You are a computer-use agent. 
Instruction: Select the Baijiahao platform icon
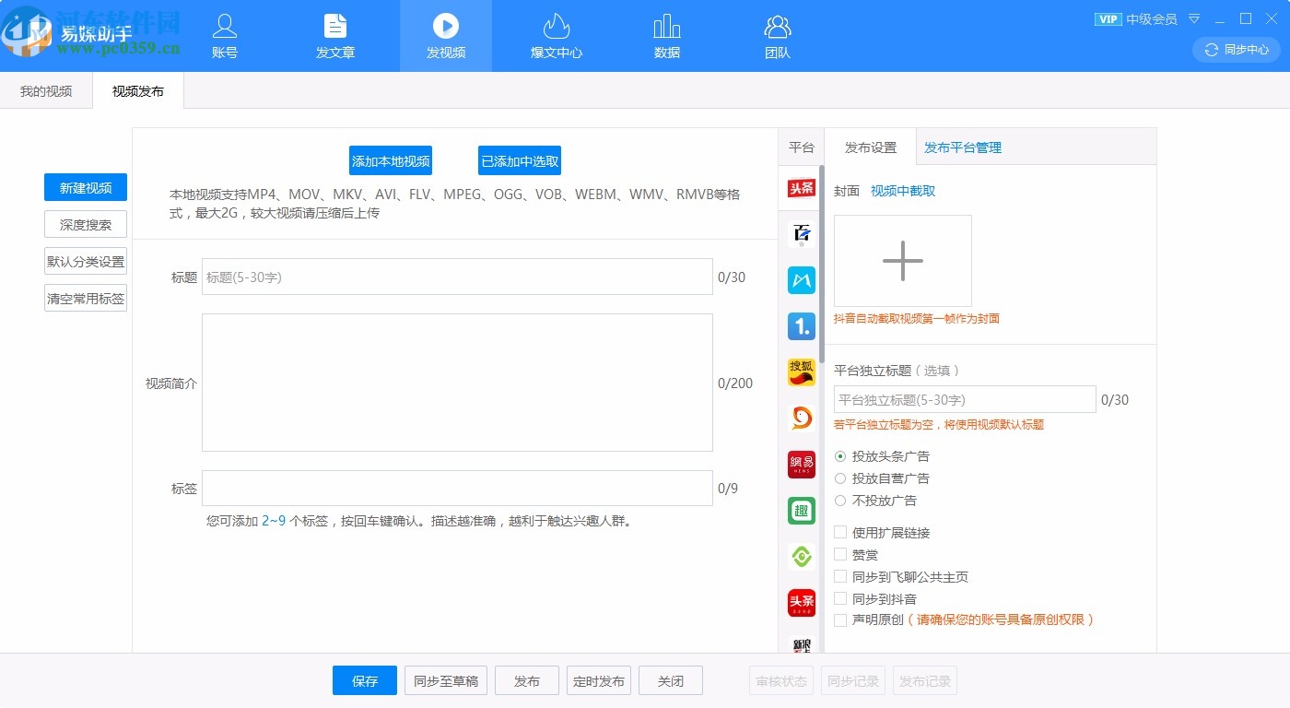(800, 234)
